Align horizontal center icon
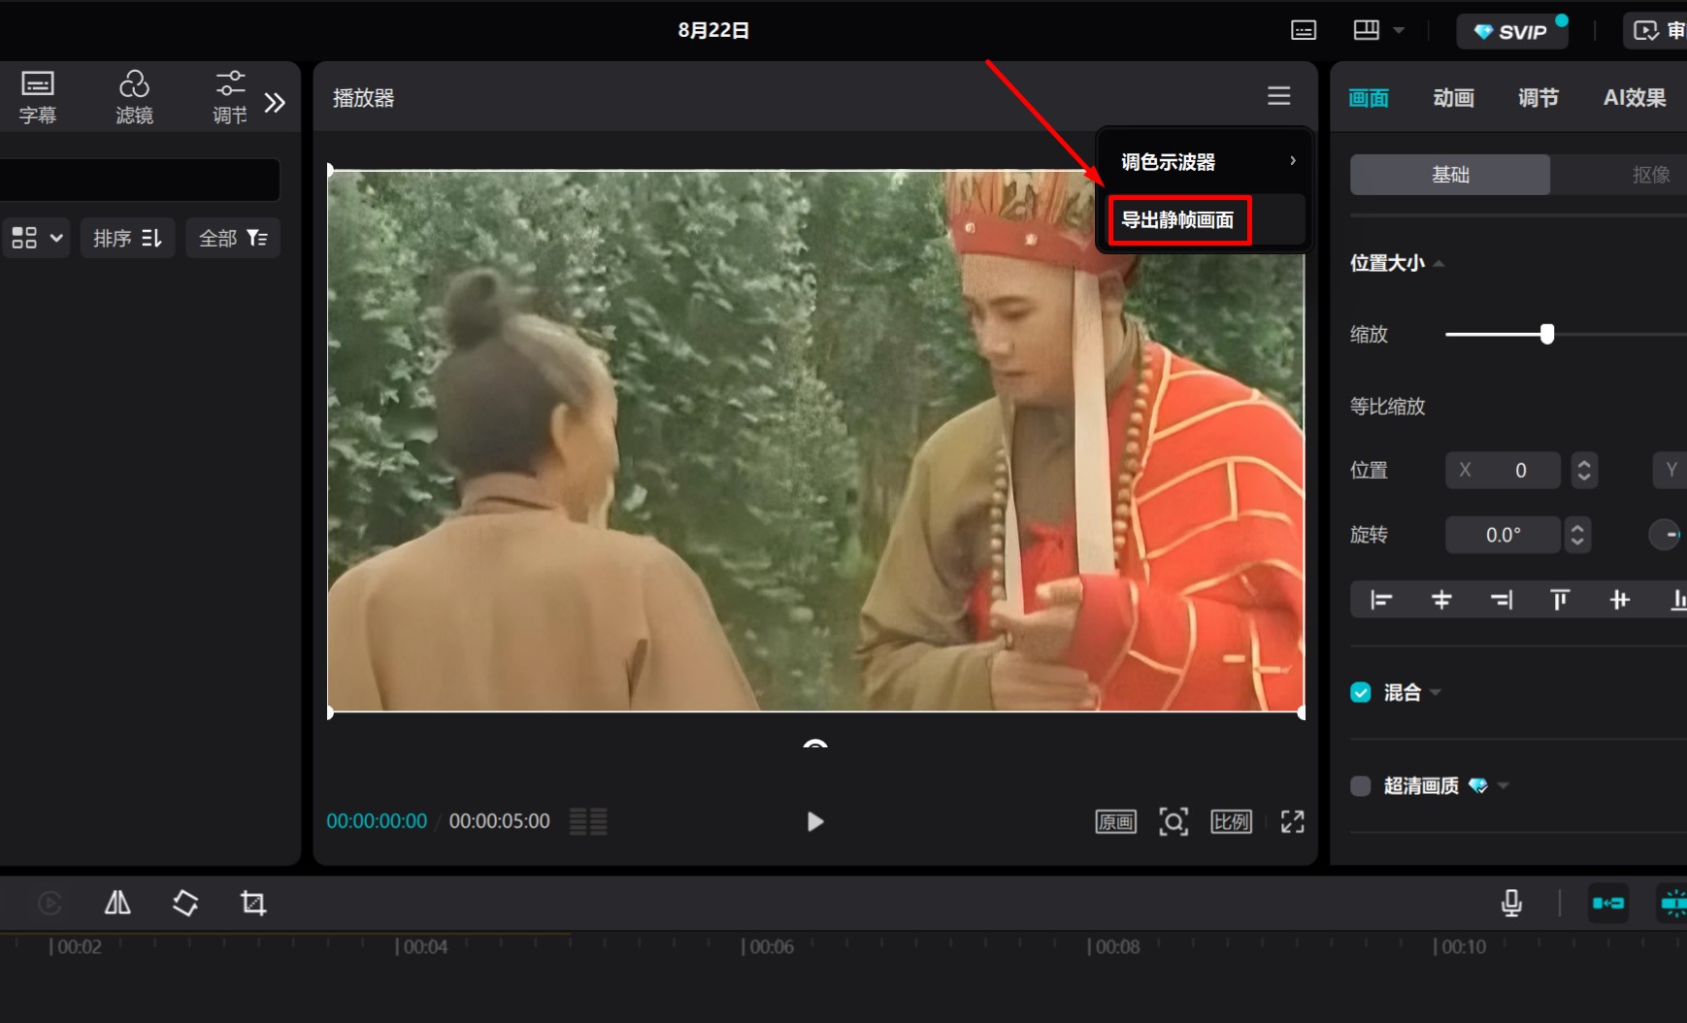Viewport: 1687px width, 1023px height. 1441,600
